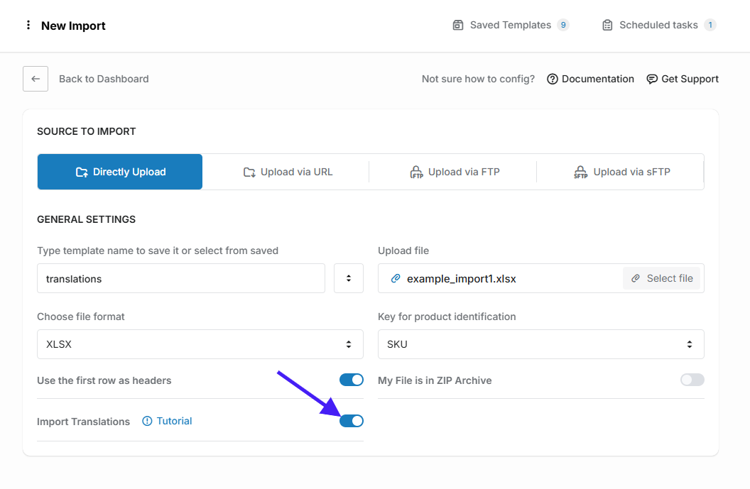Viewport: 750px width, 489px height.
Task: Click the SOURCE TO IMPORT heading
Action: 87,131
